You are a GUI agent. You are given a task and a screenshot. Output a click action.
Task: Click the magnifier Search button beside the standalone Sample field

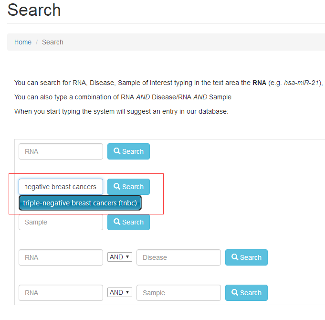(128, 222)
